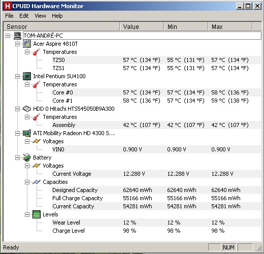
Task: Click the thermometer icon under Acer Aspire 4810T
Action: 37,52
